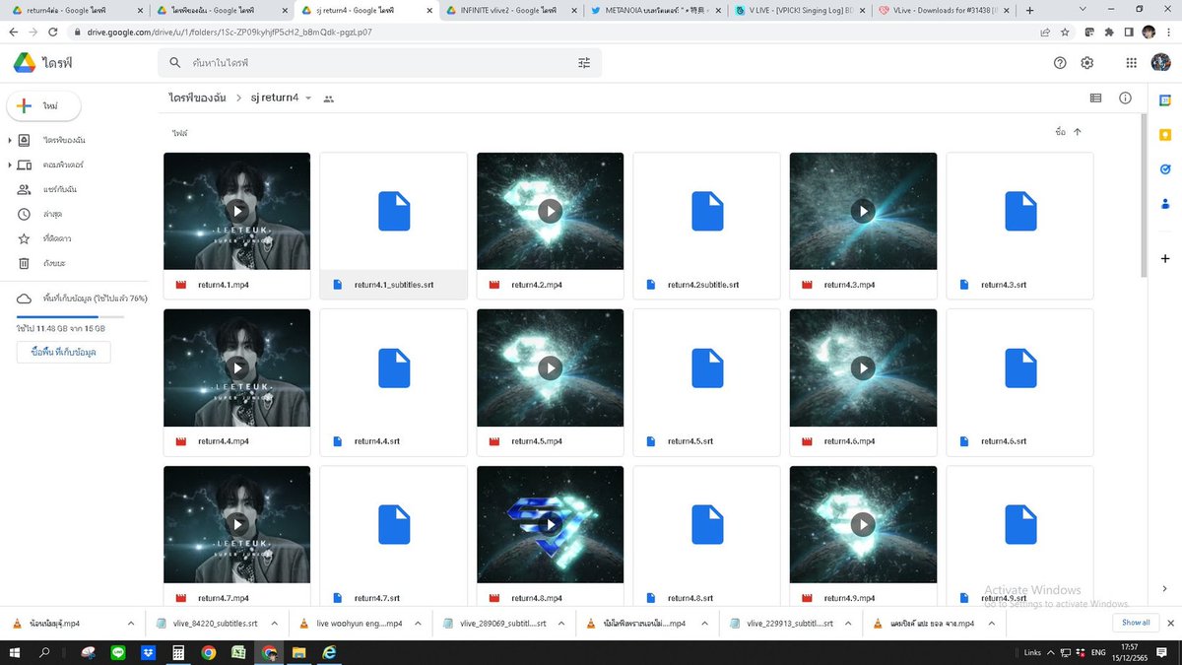1182x665 pixels.
Task: Bookmark this page star icon
Action: coord(1067,32)
